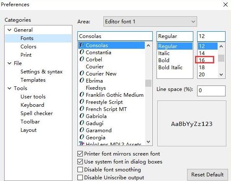231x181 pixels.
Task: Open the Area Editor font dropdown
Action: tap(150, 22)
